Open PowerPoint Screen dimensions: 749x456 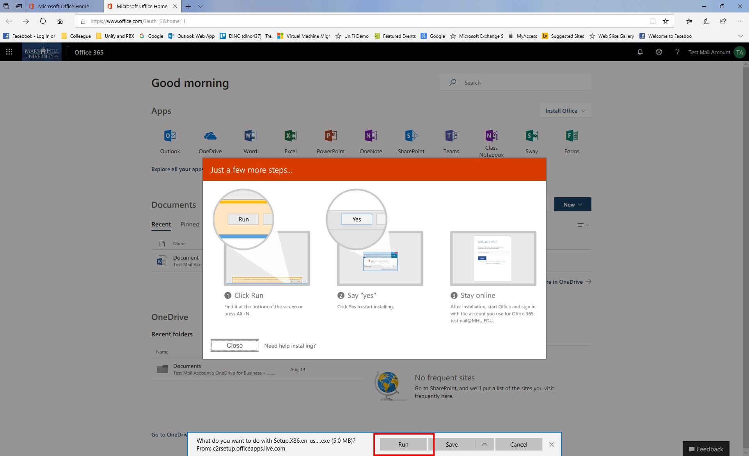coord(330,141)
